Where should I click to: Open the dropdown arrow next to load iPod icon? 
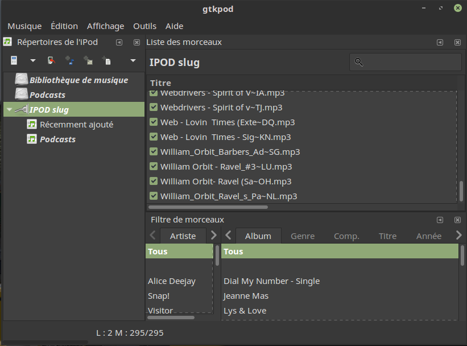point(32,60)
